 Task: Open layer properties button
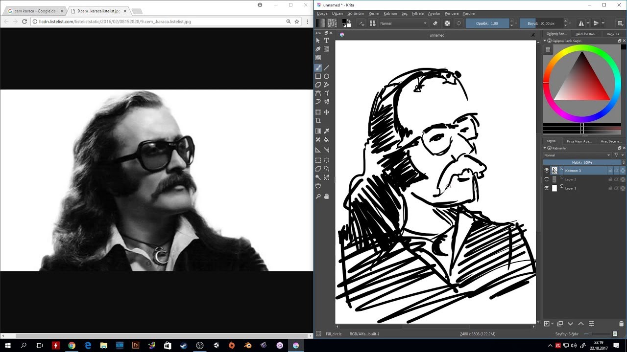(591, 324)
